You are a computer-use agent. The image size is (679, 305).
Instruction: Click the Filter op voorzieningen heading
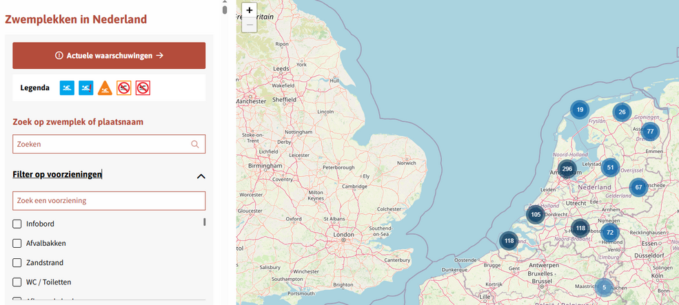tap(57, 175)
